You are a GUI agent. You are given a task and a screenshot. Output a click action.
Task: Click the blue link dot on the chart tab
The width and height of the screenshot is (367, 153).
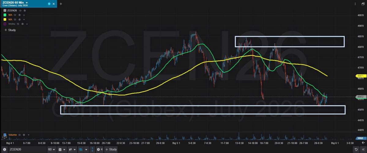49,4
